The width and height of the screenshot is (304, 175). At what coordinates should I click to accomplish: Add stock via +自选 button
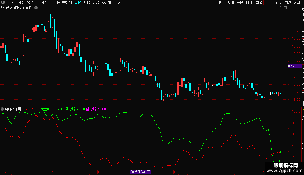287,2
